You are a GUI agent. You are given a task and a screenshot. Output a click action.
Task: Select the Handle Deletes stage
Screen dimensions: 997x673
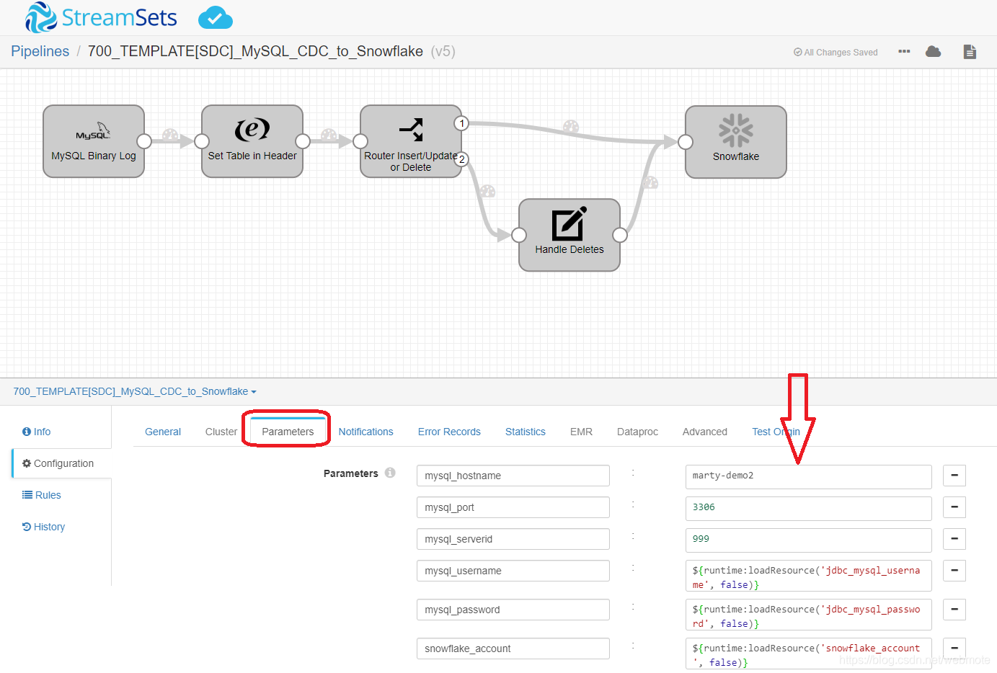point(570,235)
